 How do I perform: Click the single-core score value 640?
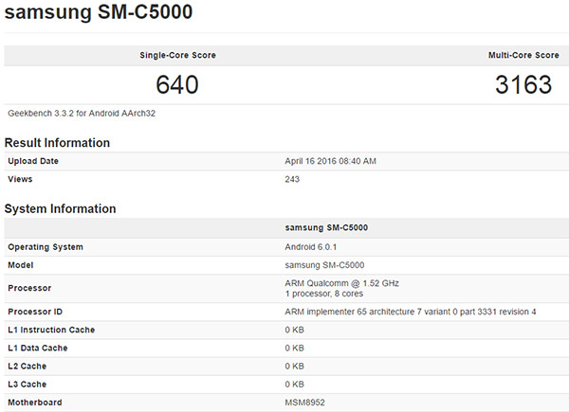coord(177,85)
